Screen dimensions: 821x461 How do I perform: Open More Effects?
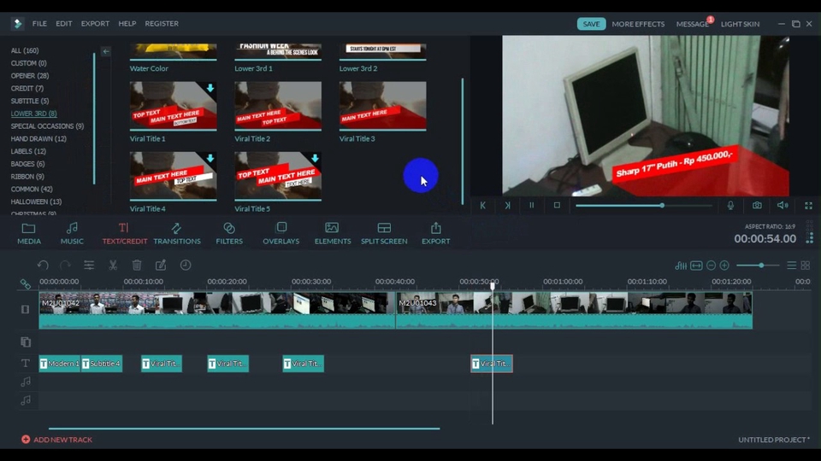(x=638, y=24)
